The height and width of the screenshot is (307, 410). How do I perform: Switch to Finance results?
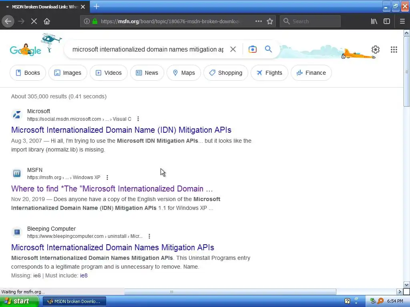pos(311,73)
